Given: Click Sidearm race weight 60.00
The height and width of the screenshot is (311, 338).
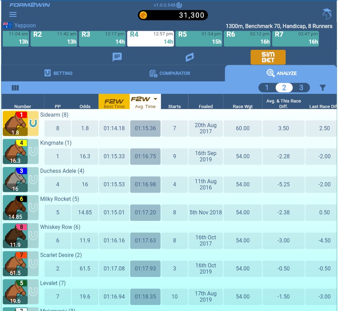Looking at the screenshot, I should tap(243, 128).
